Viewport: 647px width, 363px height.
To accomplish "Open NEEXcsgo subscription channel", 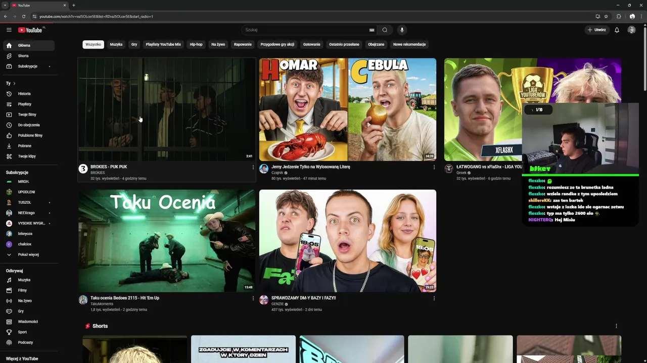I will tap(29, 213).
